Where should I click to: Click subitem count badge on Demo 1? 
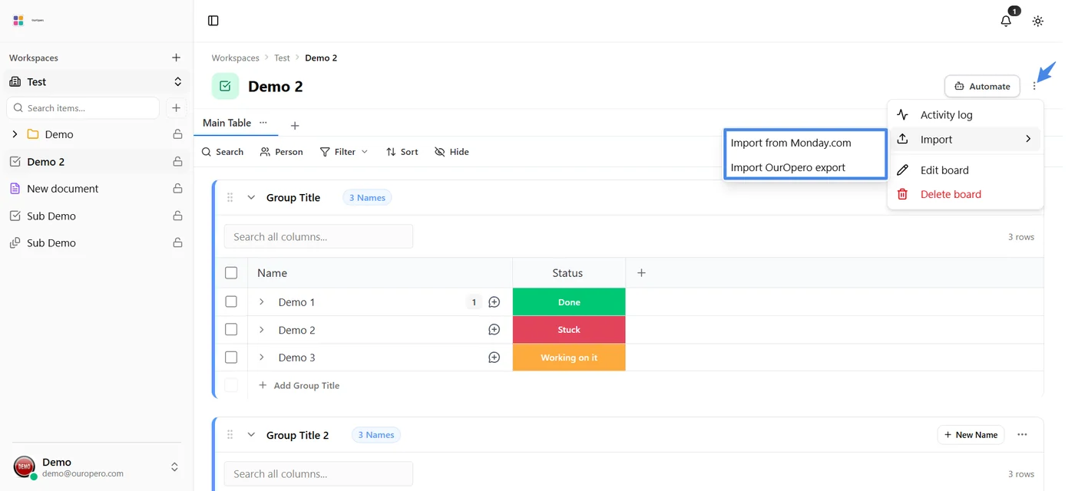coord(474,302)
